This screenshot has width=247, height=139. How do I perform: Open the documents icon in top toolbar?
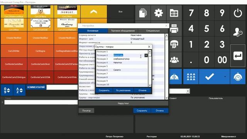coord(143,13)
